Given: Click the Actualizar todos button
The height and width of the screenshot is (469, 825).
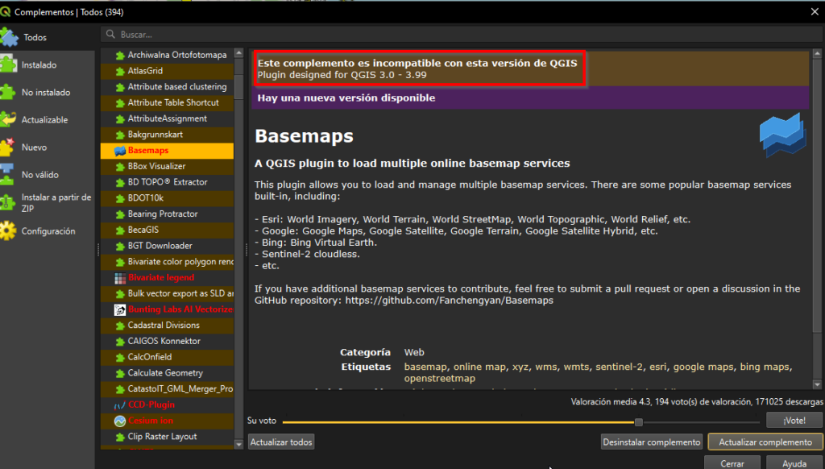Looking at the screenshot, I should tap(281, 442).
